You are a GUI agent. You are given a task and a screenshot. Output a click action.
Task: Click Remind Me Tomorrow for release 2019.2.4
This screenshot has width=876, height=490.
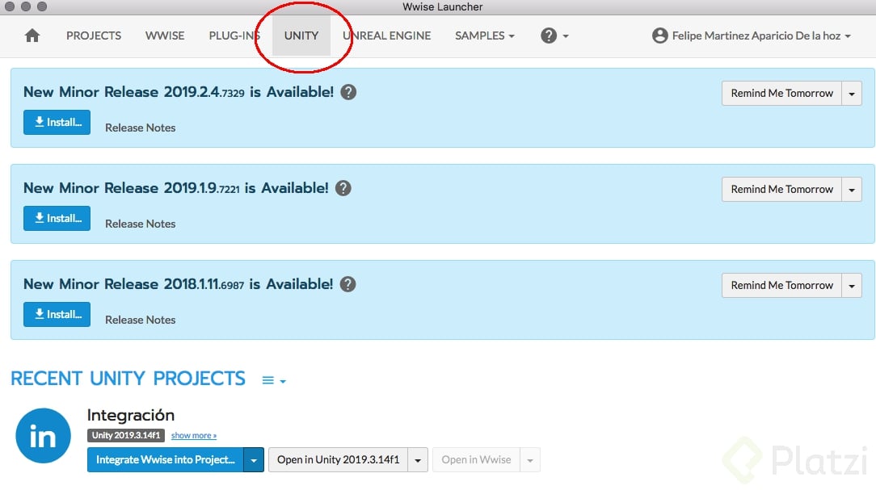point(781,93)
